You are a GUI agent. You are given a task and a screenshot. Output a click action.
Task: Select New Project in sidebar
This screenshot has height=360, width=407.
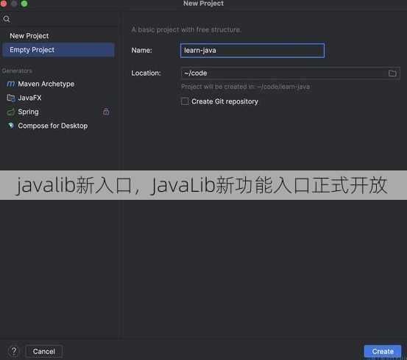pos(29,36)
